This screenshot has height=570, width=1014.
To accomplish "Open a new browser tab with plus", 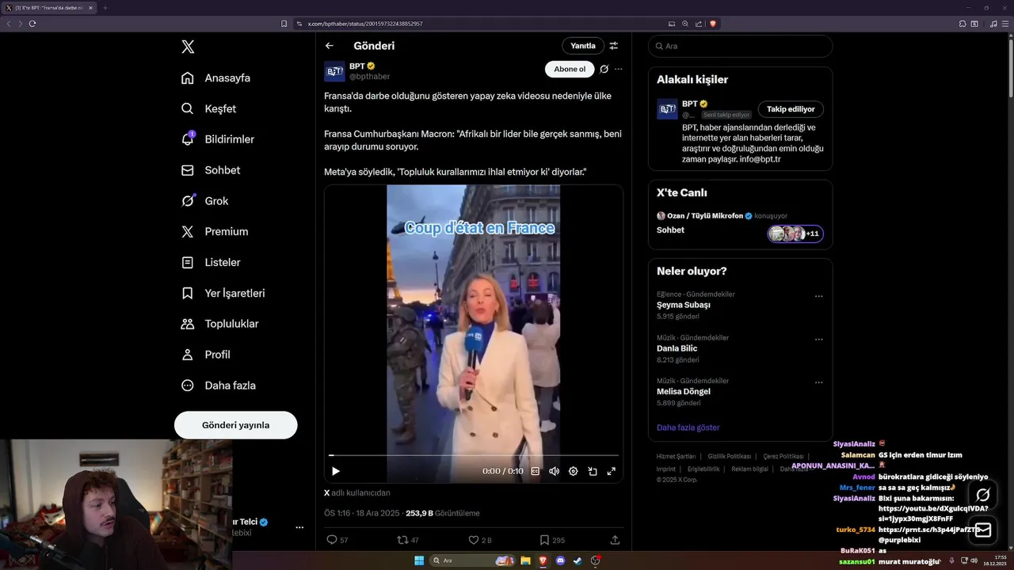I will pyautogui.click(x=105, y=8).
